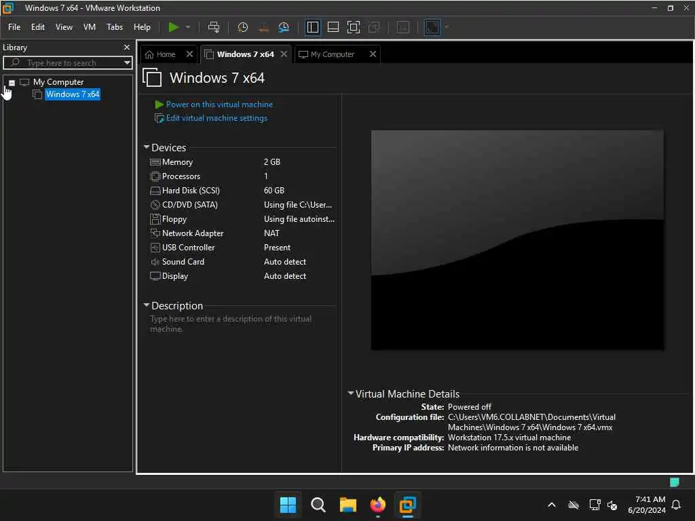This screenshot has height=521, width=695.
Task: Click the Floppy device icon
Action: click(x=155, y=219)
